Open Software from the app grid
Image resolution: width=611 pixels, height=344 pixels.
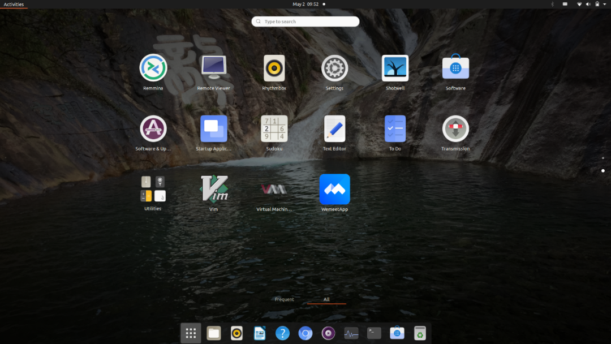tap(455, 72)
